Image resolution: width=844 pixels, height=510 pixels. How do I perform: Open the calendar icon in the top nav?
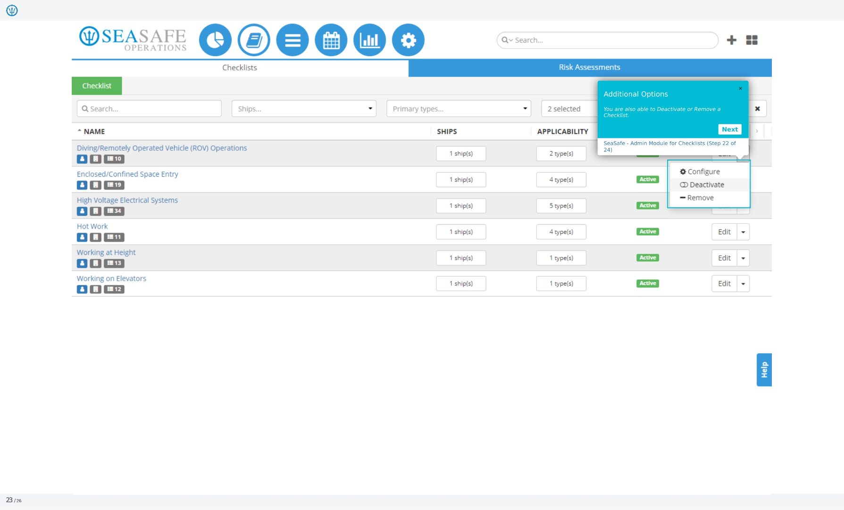[331, 40]
